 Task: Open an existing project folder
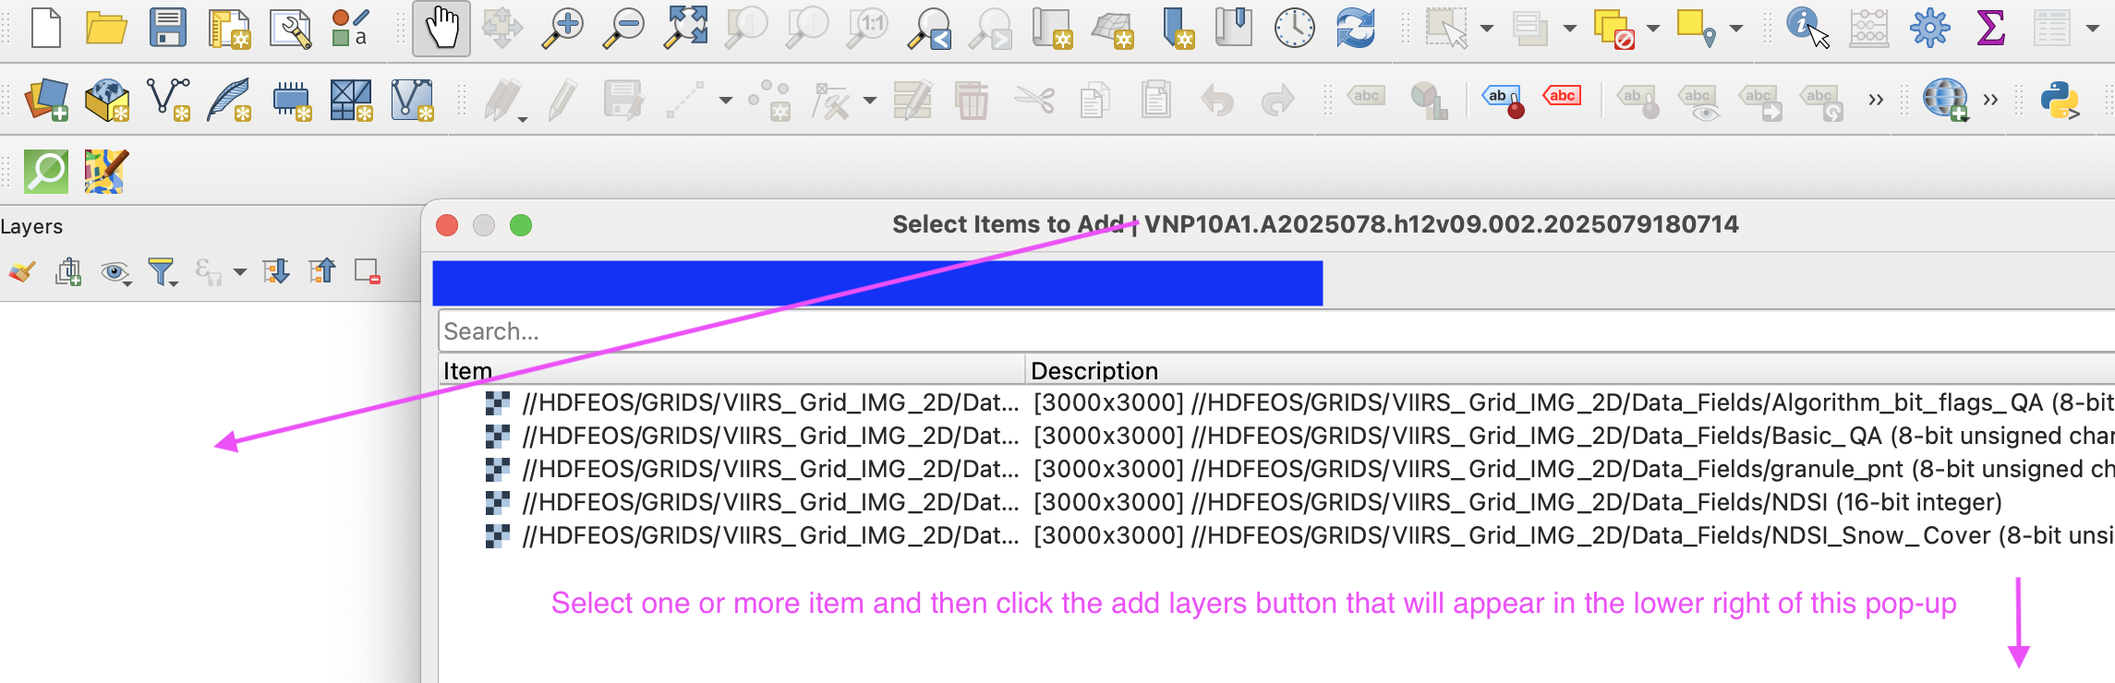coord(106,28)
